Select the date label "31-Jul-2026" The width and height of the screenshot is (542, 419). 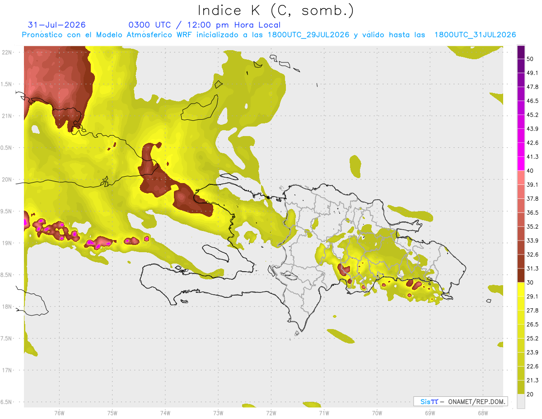coord(57,25)
